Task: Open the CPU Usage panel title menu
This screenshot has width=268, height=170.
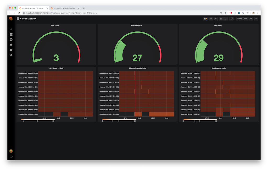Action: [55, 25]
